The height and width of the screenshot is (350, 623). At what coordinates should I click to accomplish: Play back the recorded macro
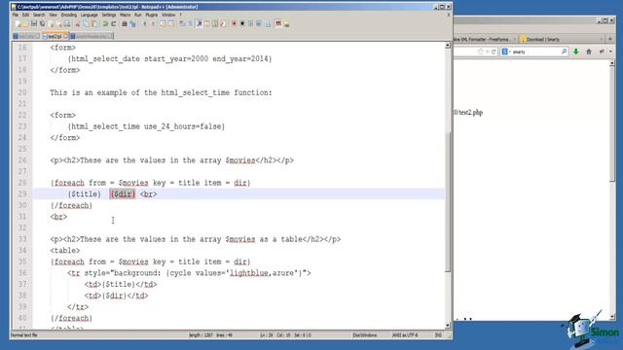(x=251, y=23)
